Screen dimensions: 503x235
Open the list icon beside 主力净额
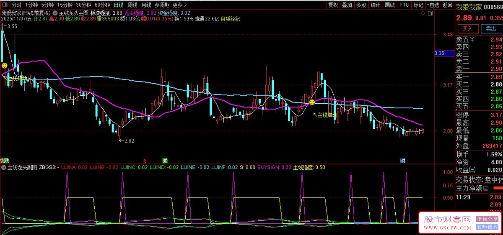click(x=486, y=189)
